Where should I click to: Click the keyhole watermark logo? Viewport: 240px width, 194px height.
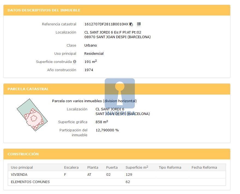120,93
